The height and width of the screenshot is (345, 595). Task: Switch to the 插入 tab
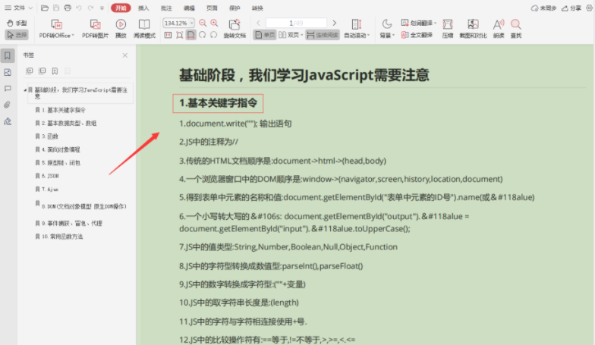click(x=143, y=8)
